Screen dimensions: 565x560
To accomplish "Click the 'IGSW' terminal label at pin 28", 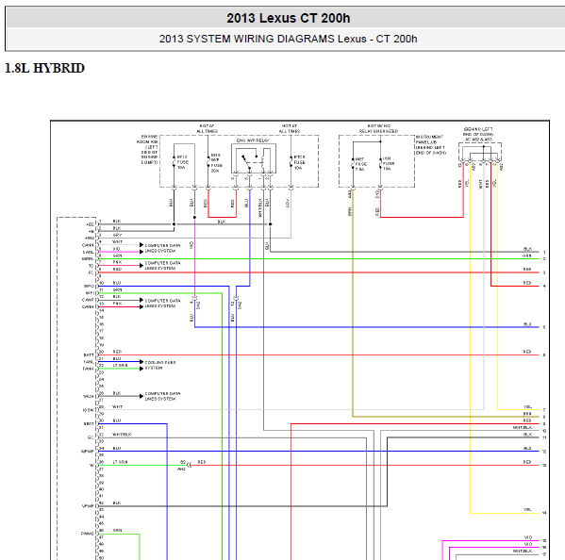I will pos(89,410).
